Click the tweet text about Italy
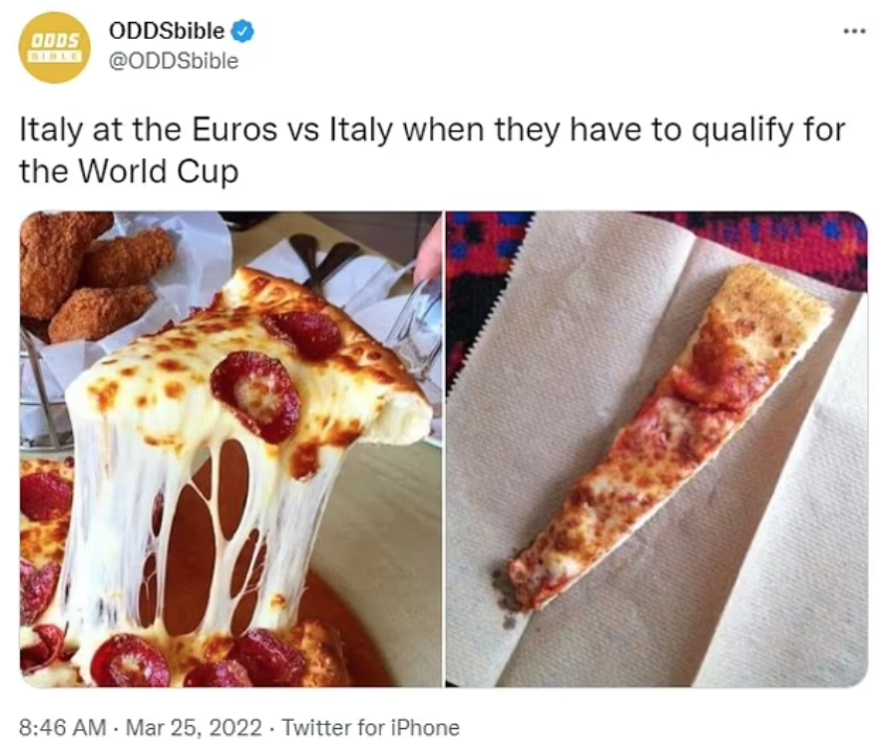Screen dimensions: 887x743 click(x=432, y=150)
